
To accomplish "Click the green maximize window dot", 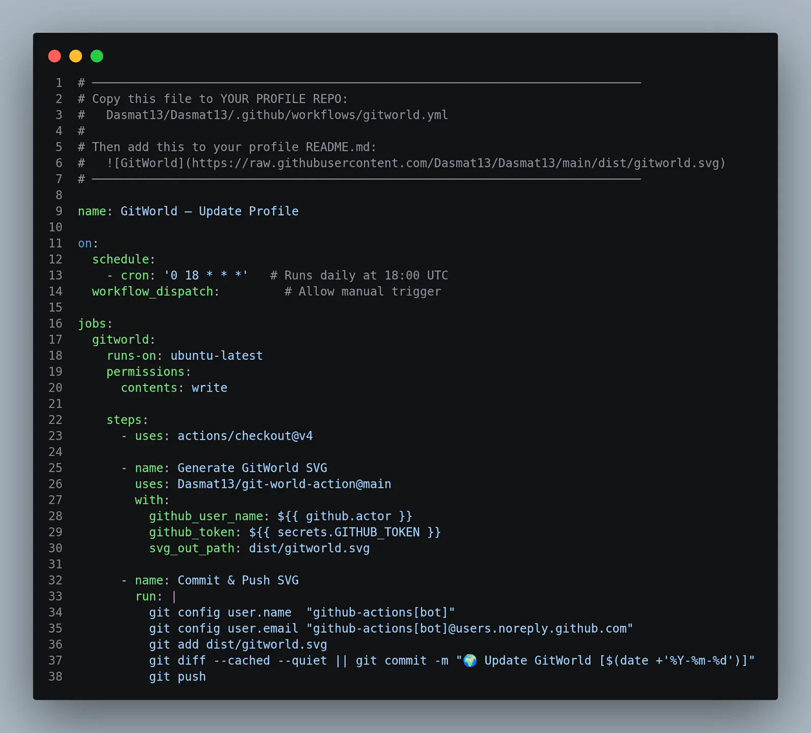I will [97, 56].
